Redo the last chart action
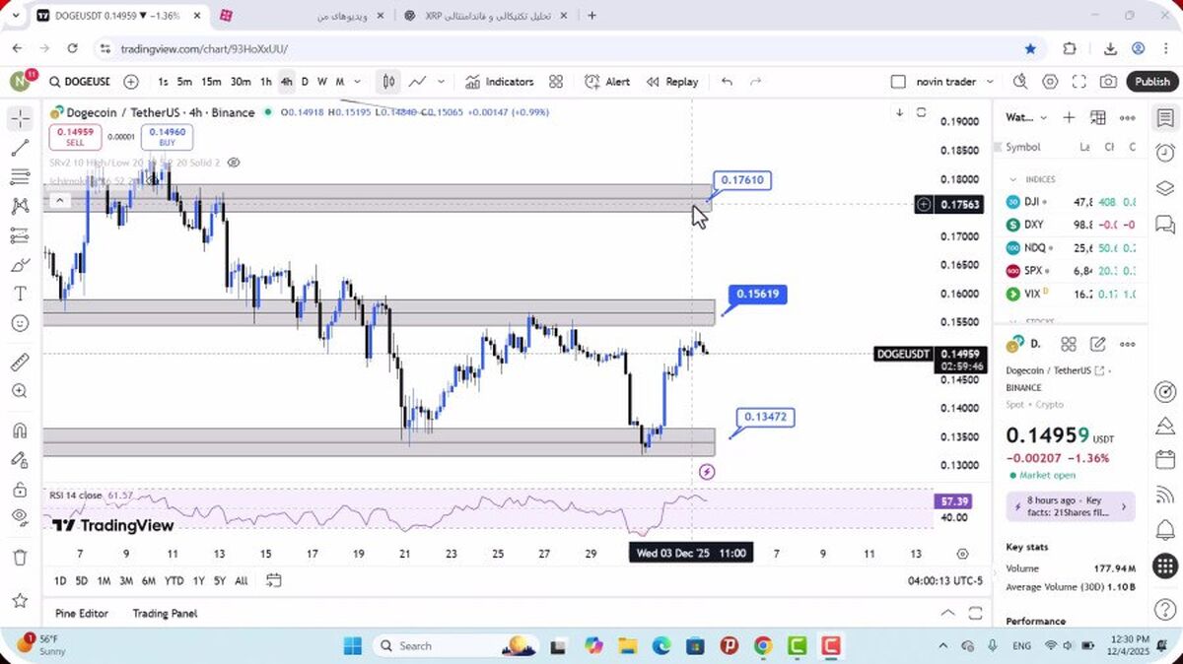 pyautogui.click(x=756, y=82)
